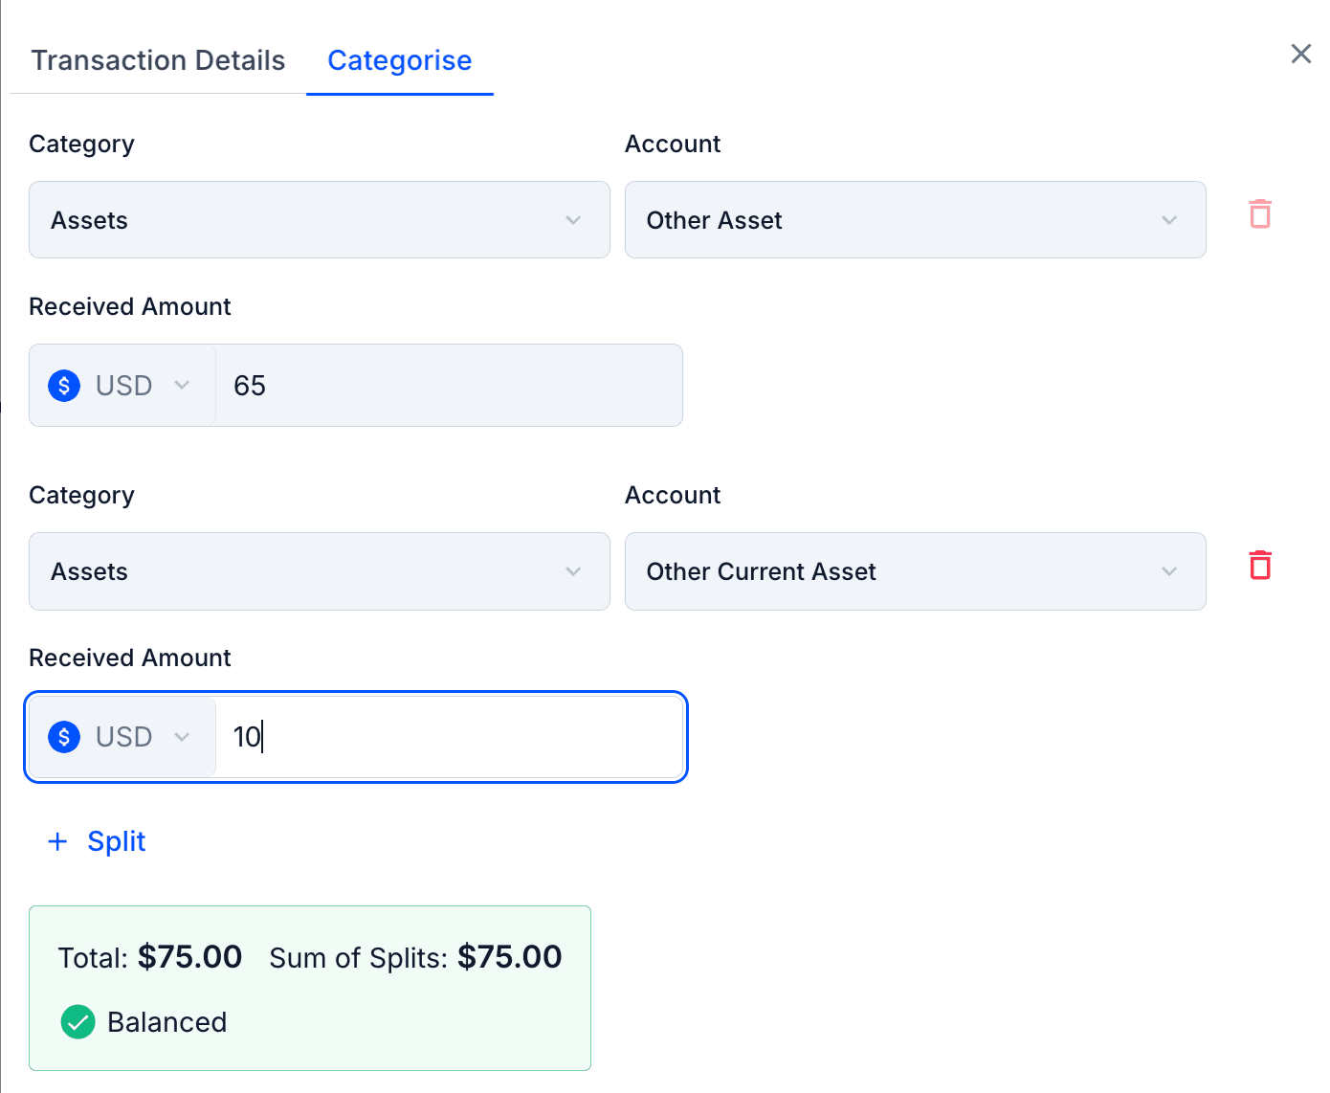Delete the Other Current Asset split row
This screenshot has height=1093, width=1330.
click(1260, 566)
